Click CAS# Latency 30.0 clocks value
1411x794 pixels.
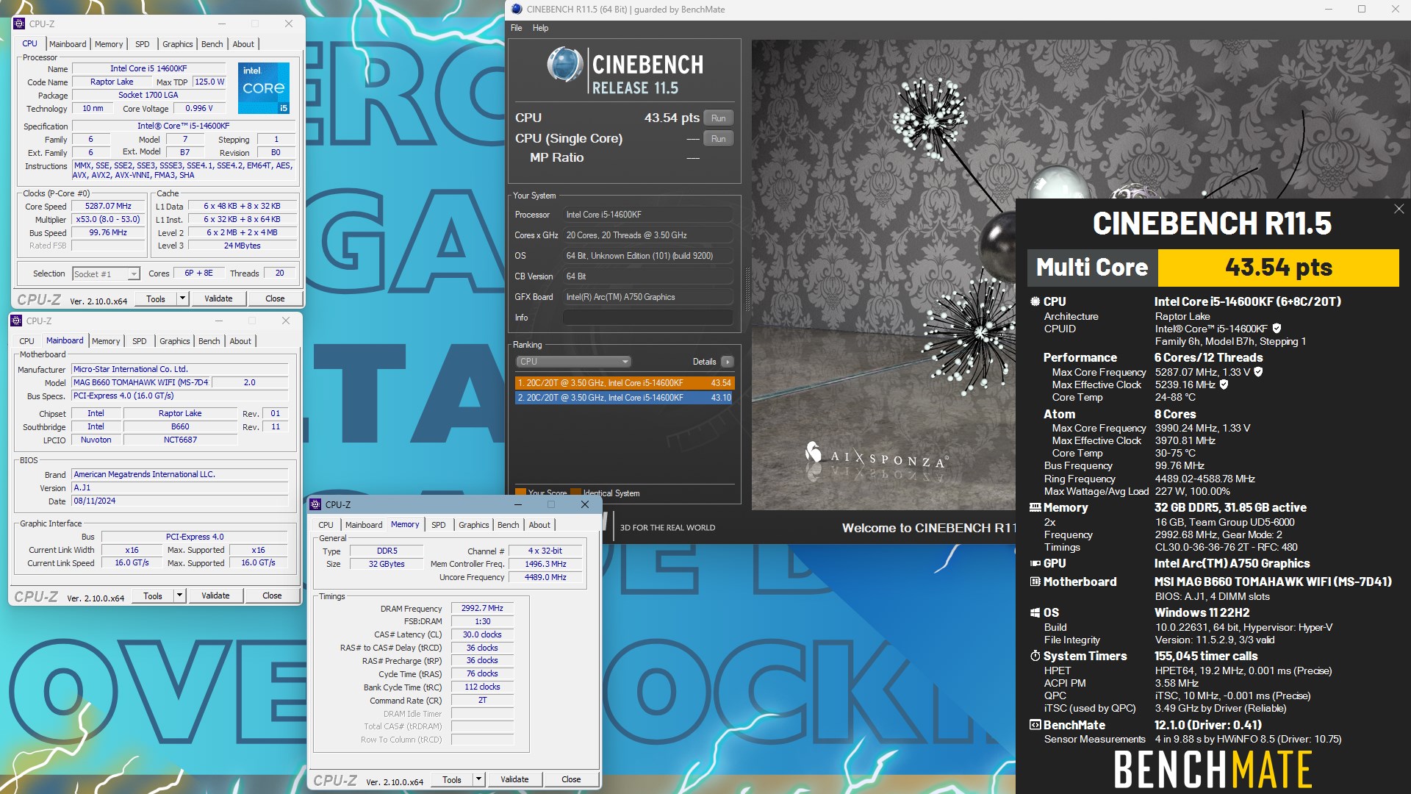click(x=482, y=635)
